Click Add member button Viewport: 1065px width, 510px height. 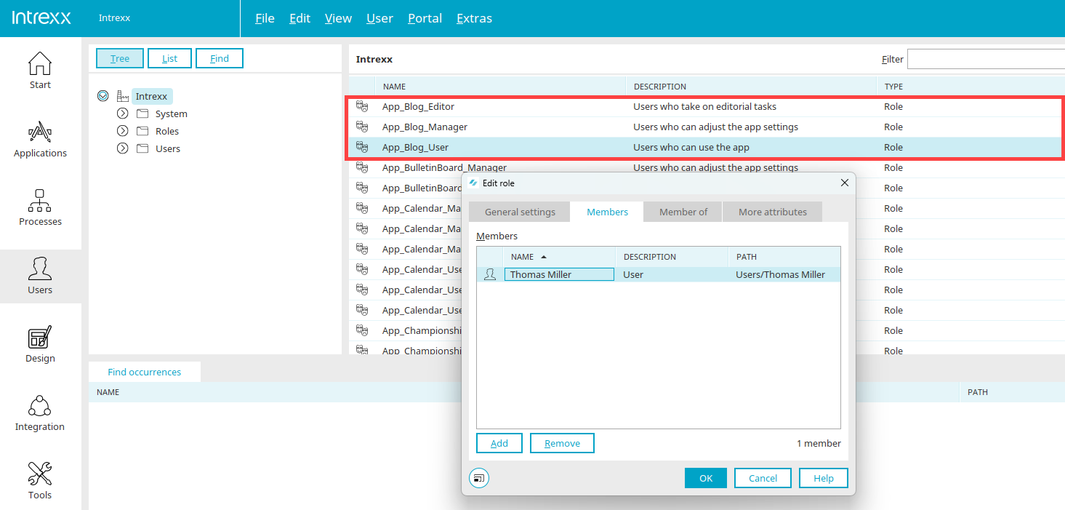pyautogui.click(x=499, y=443)
